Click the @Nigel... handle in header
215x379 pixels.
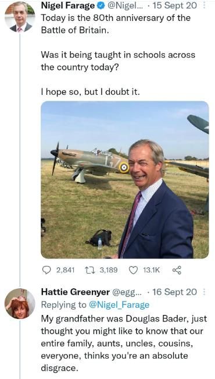click(x=125, y=5)
